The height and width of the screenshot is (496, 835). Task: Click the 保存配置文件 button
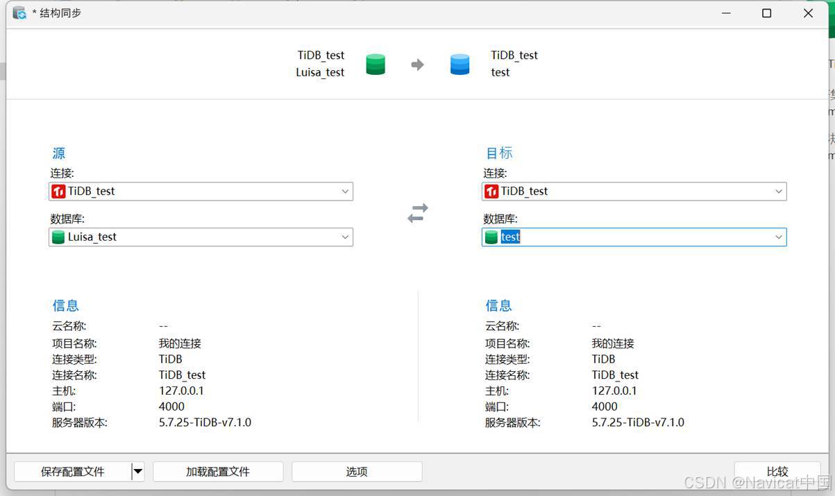(72, 472)
